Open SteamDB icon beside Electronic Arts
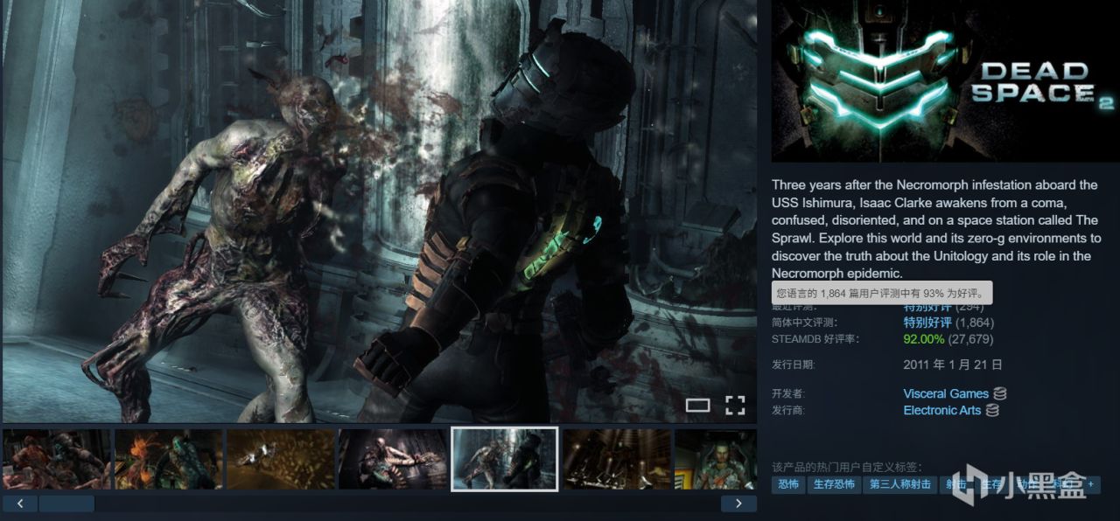Viewport: 1120px width, 521px height. pos(992,410)
